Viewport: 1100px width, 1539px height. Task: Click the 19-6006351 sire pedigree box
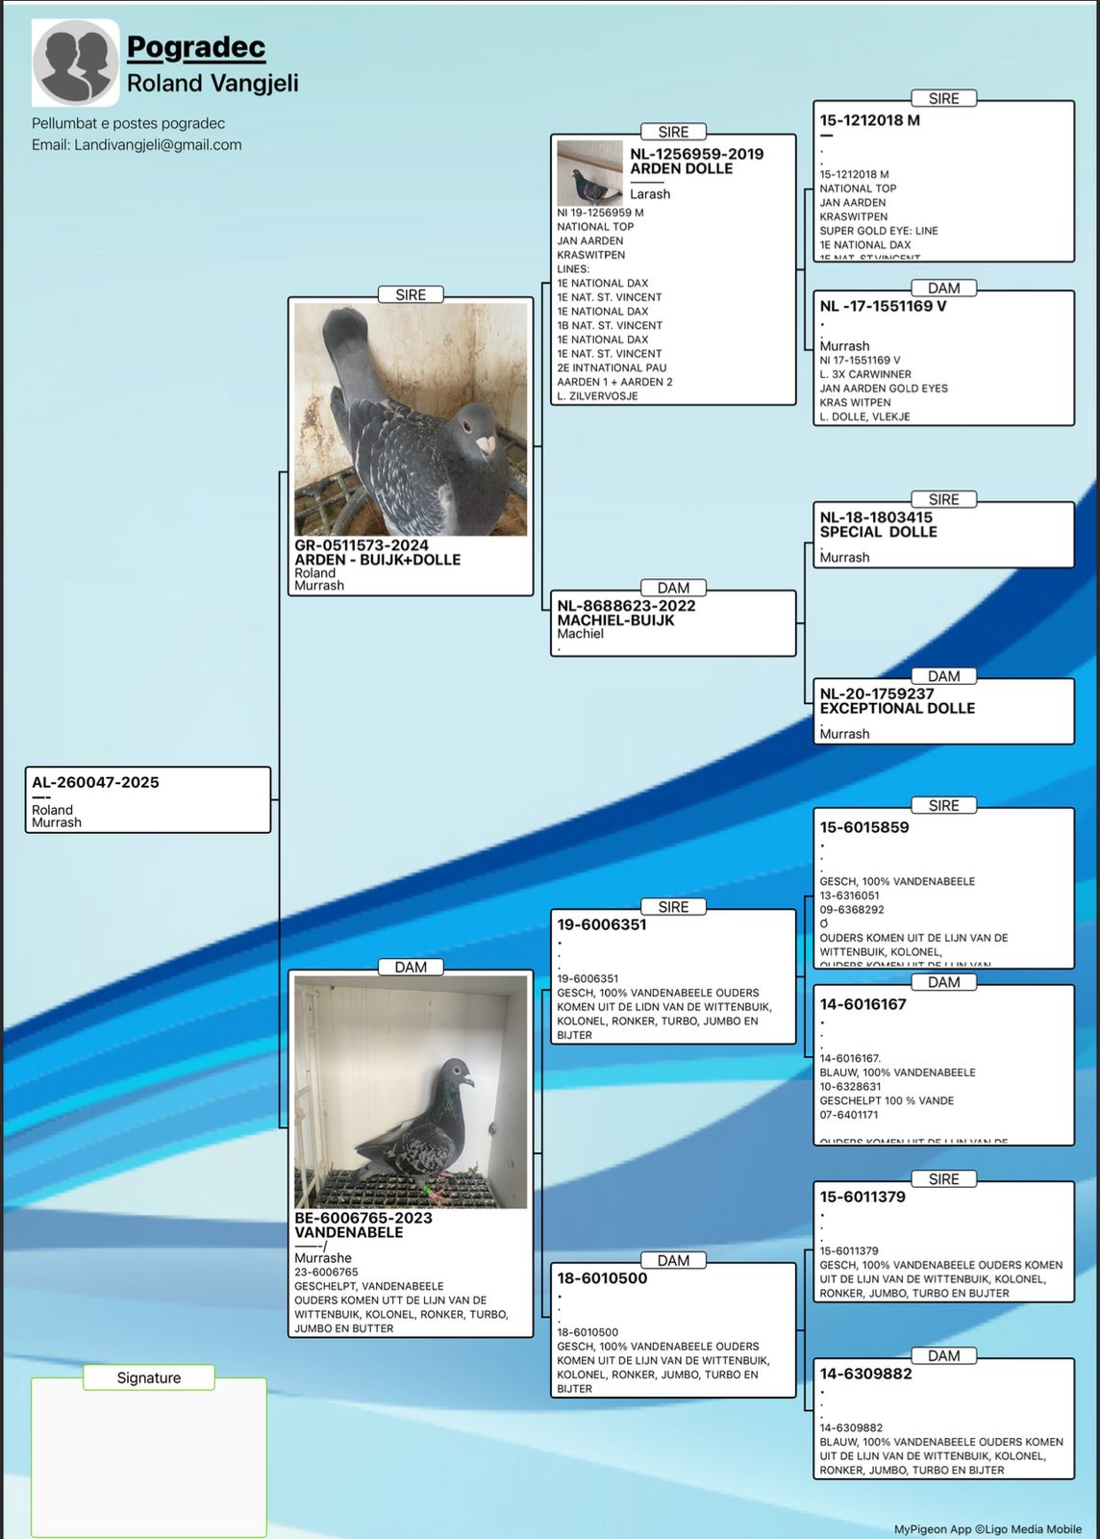(672, 976)
